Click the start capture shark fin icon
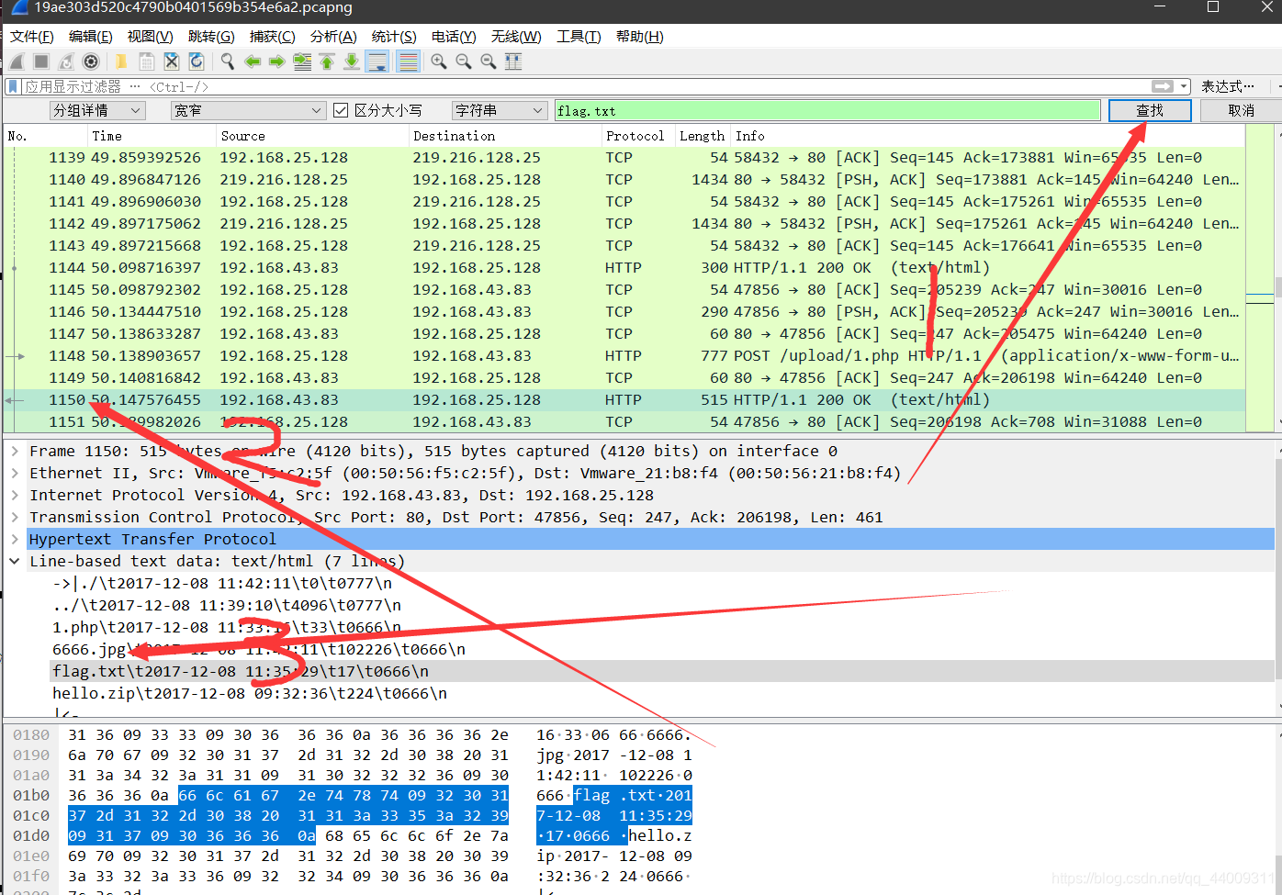This screenshot has height=895, width=1282. [x=17, y=62]
